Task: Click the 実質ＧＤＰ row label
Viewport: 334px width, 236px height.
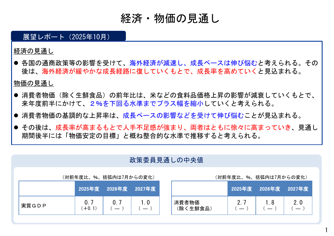Action: tap(34, 205)
